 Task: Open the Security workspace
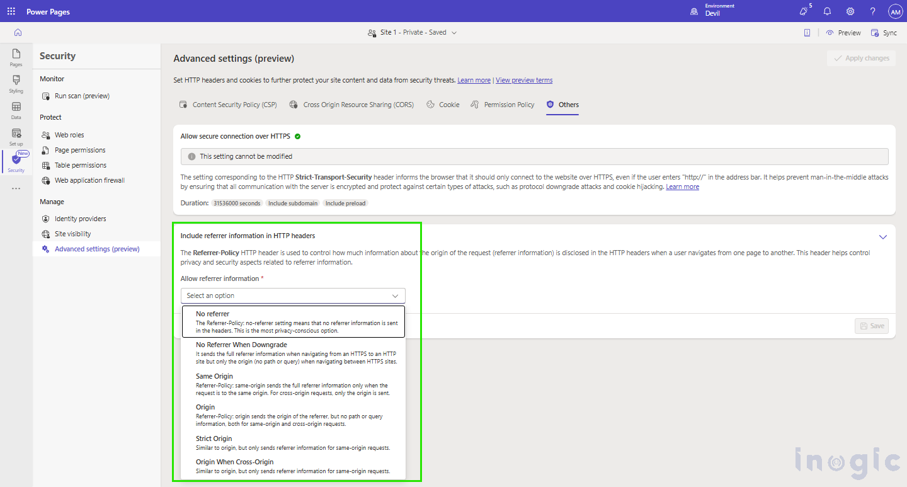tap(16, 163)
